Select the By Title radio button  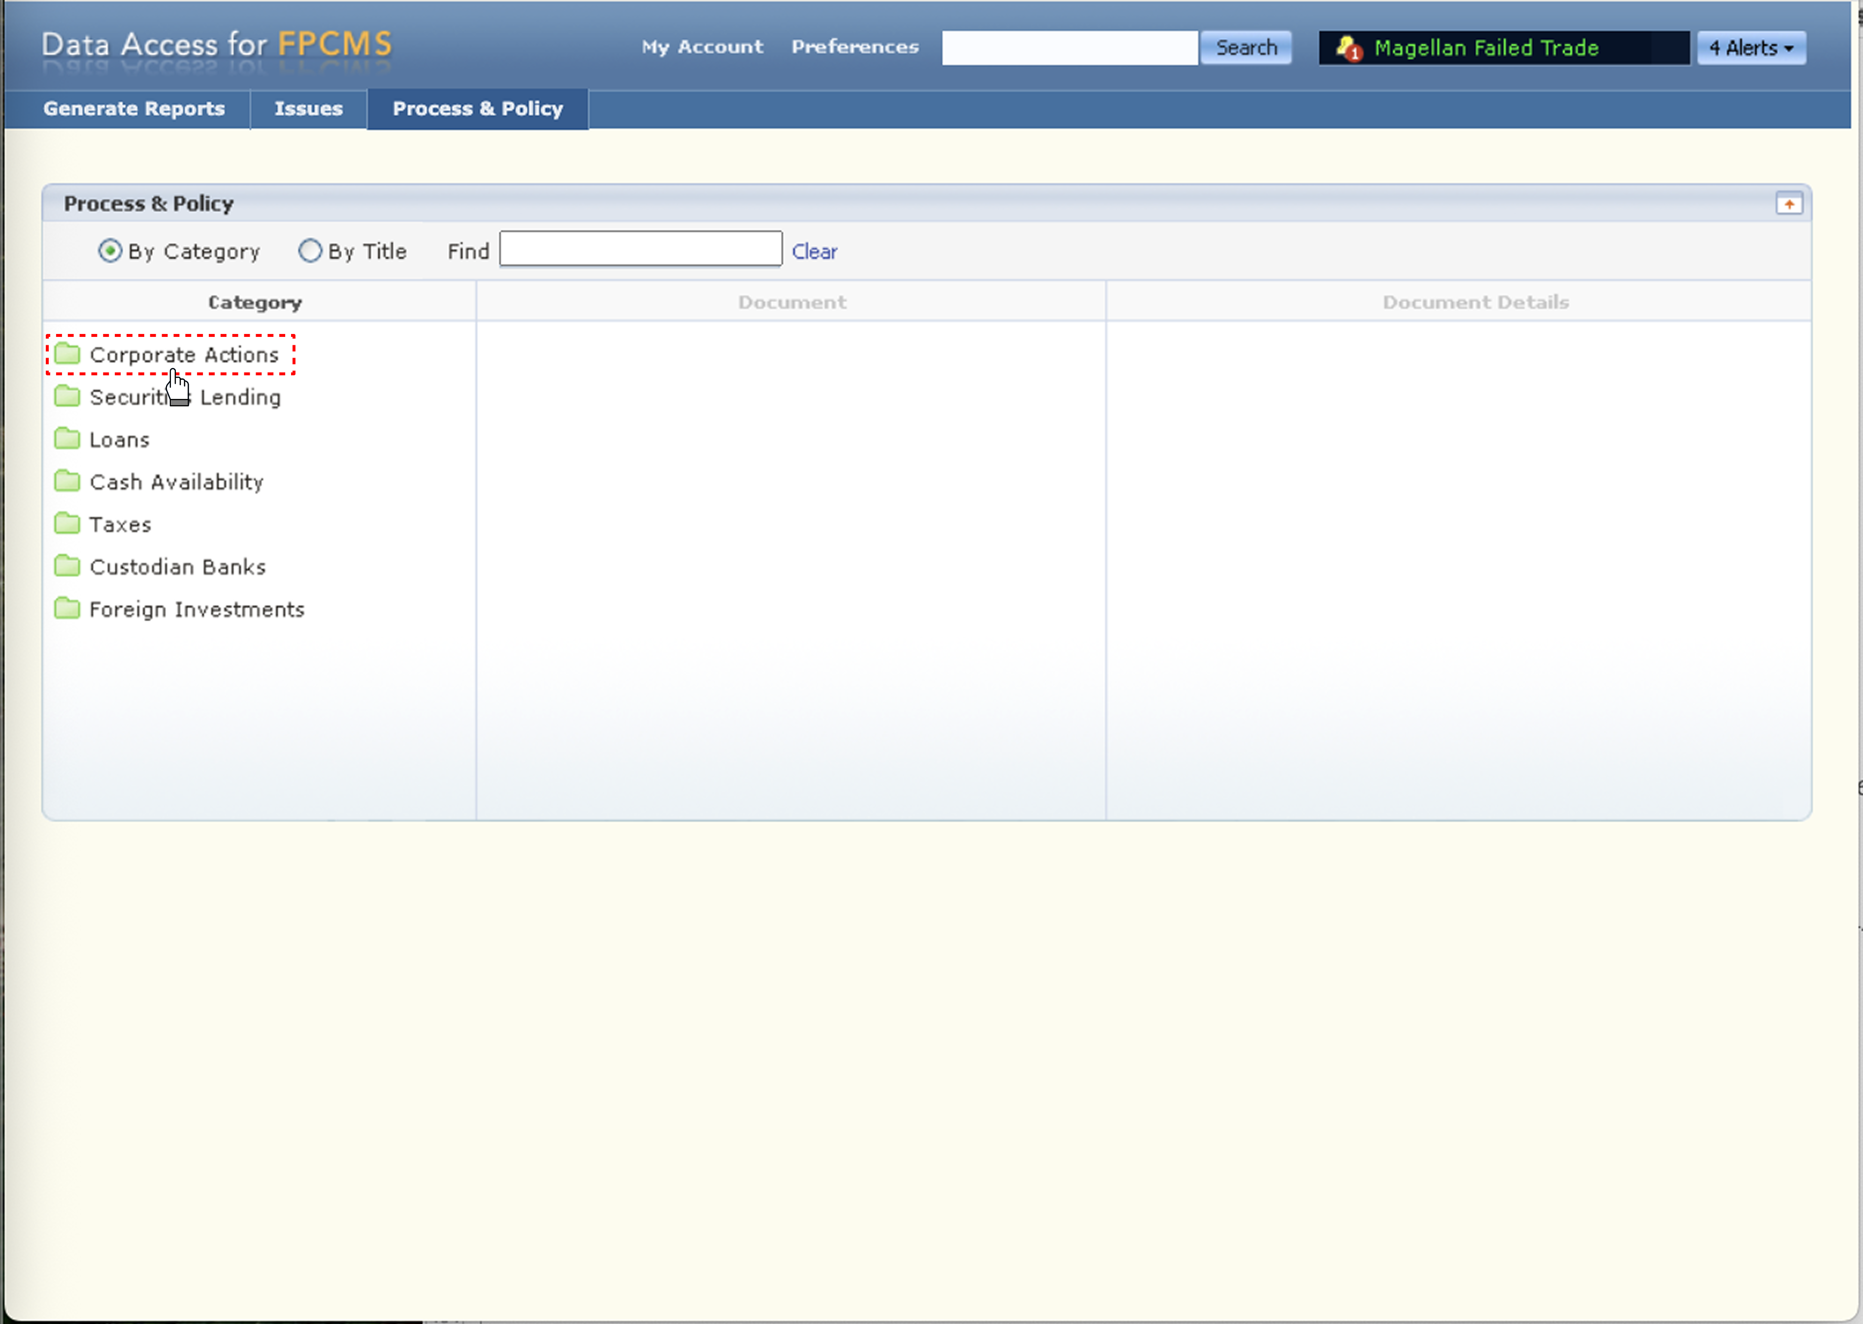(x=310, y=250)
